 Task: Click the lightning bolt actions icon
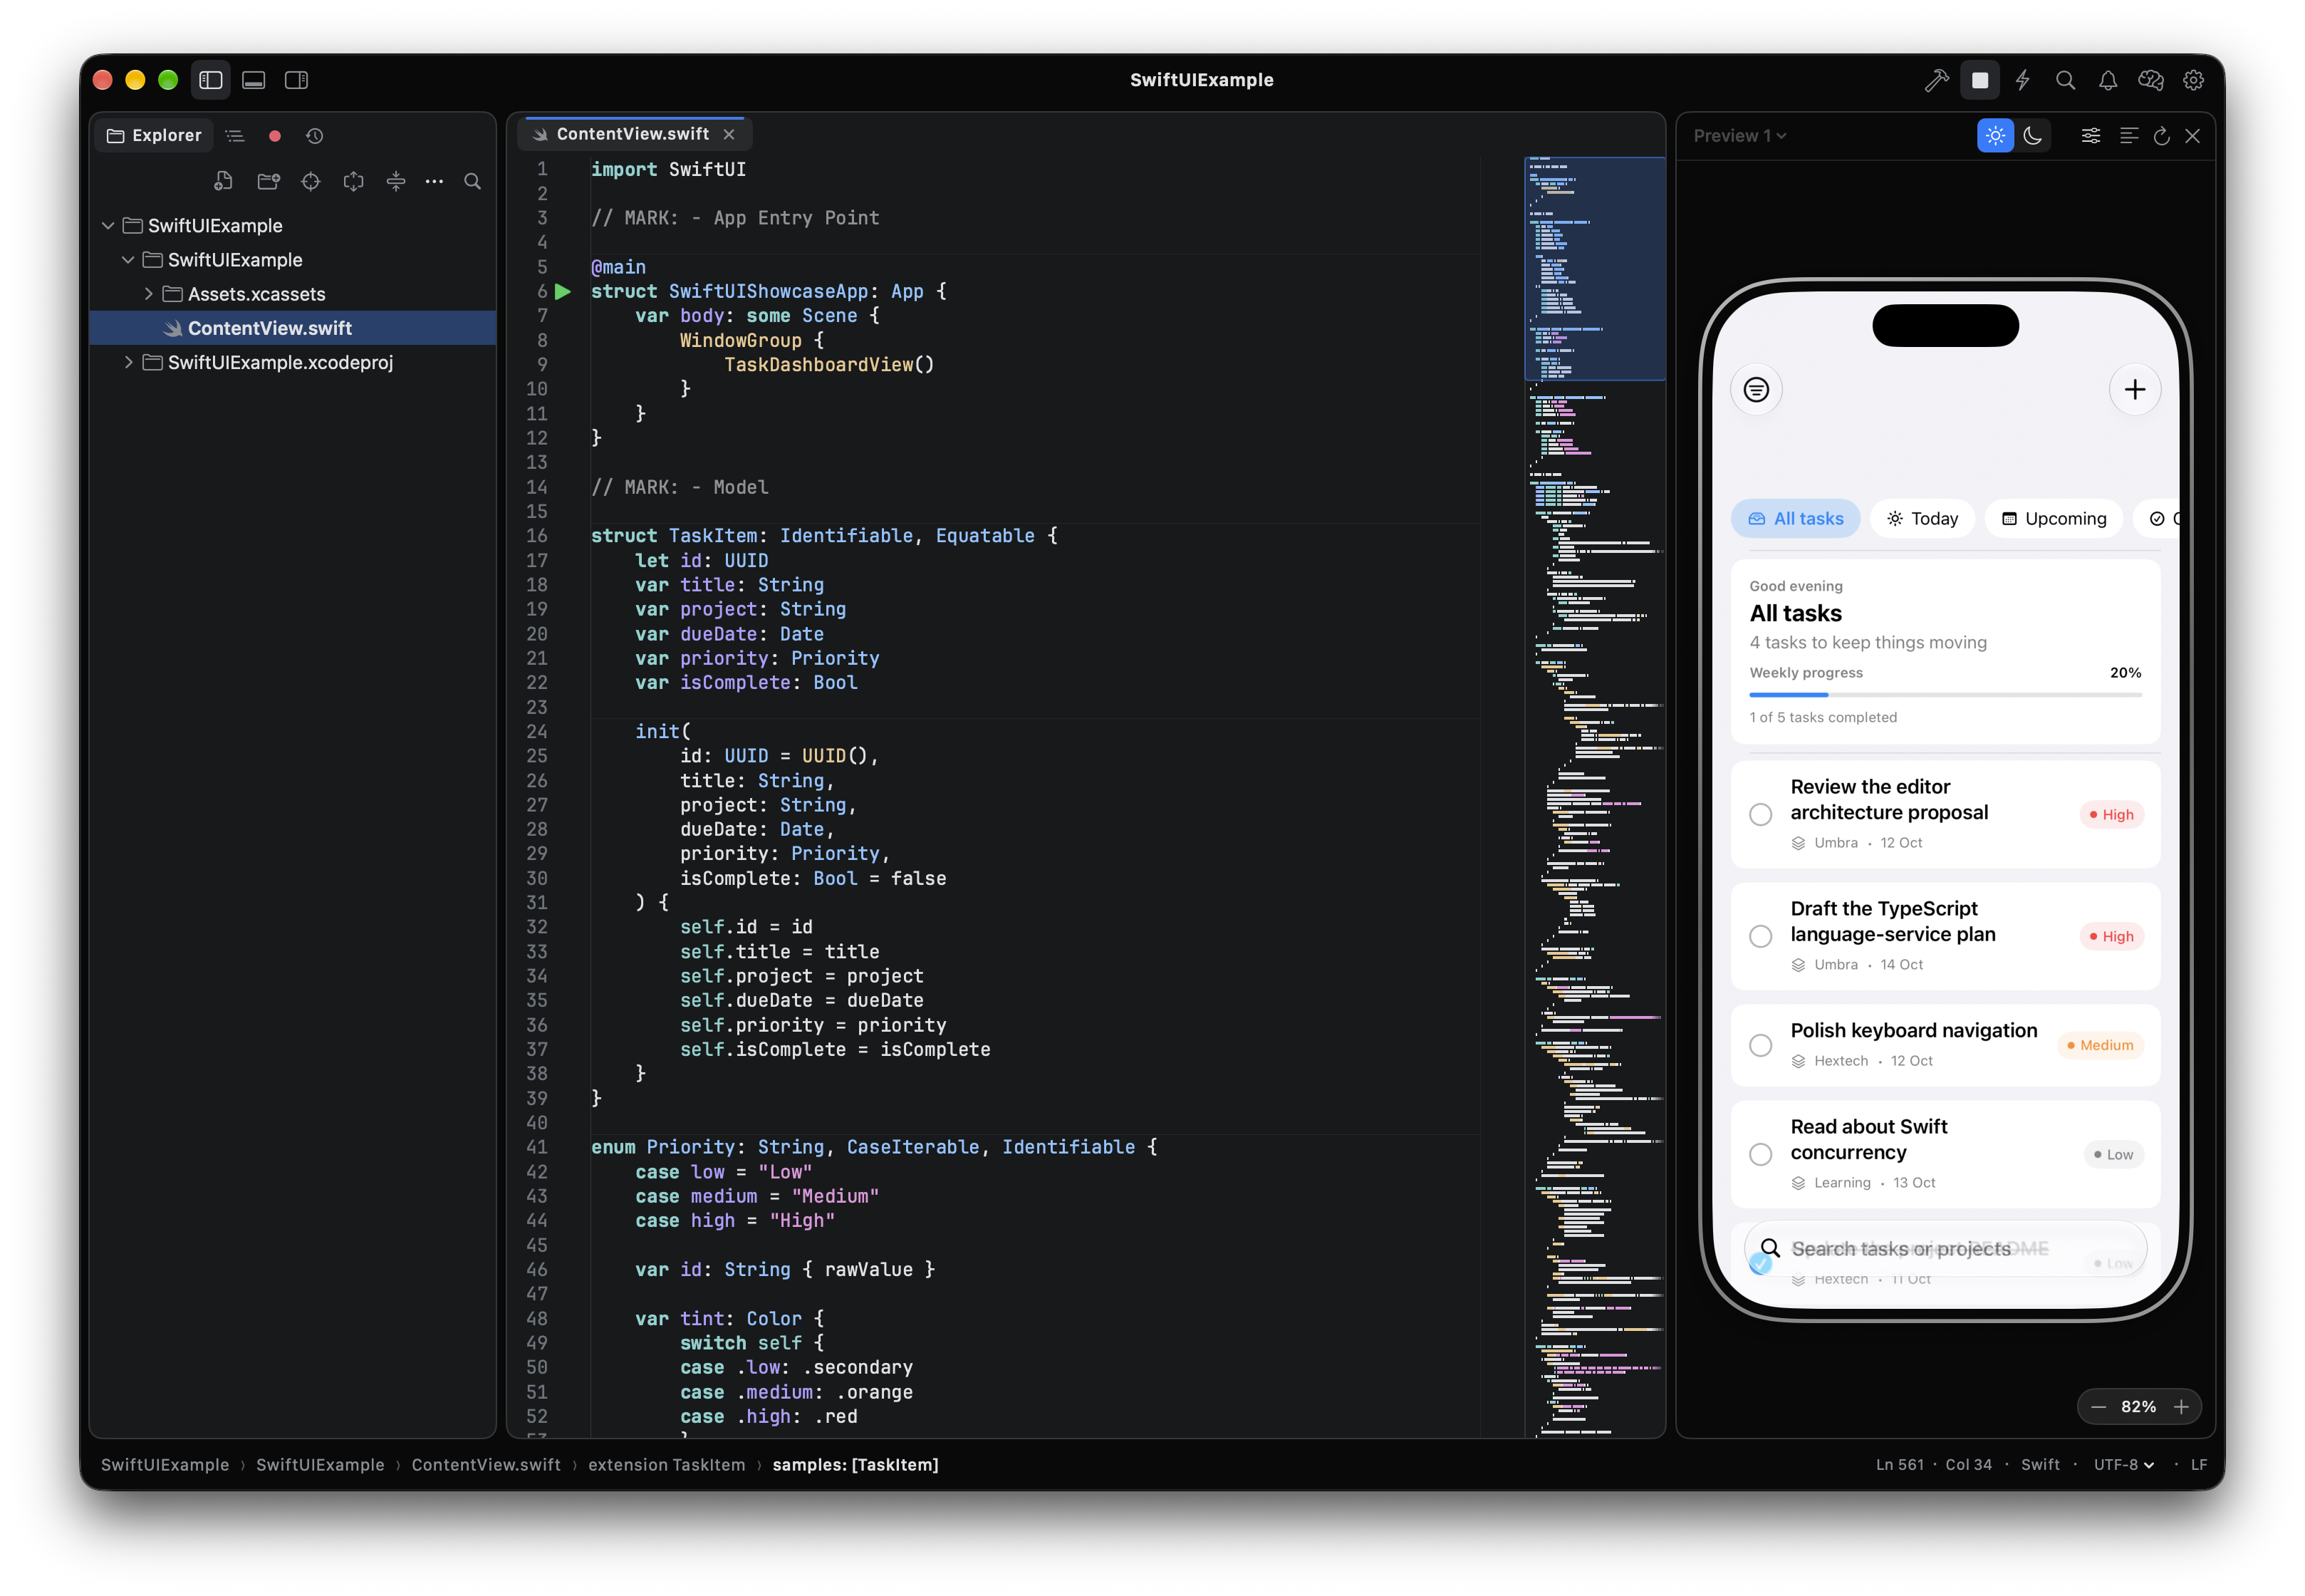point(2022,80)
